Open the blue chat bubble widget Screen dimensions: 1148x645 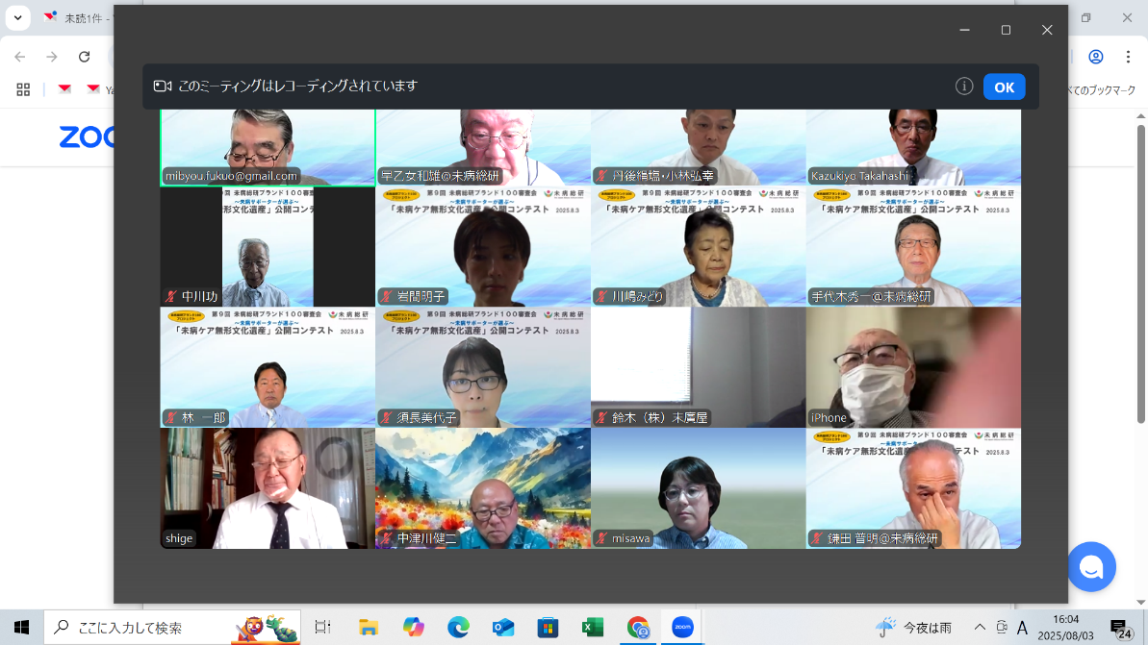click(x=1091, y=567)
